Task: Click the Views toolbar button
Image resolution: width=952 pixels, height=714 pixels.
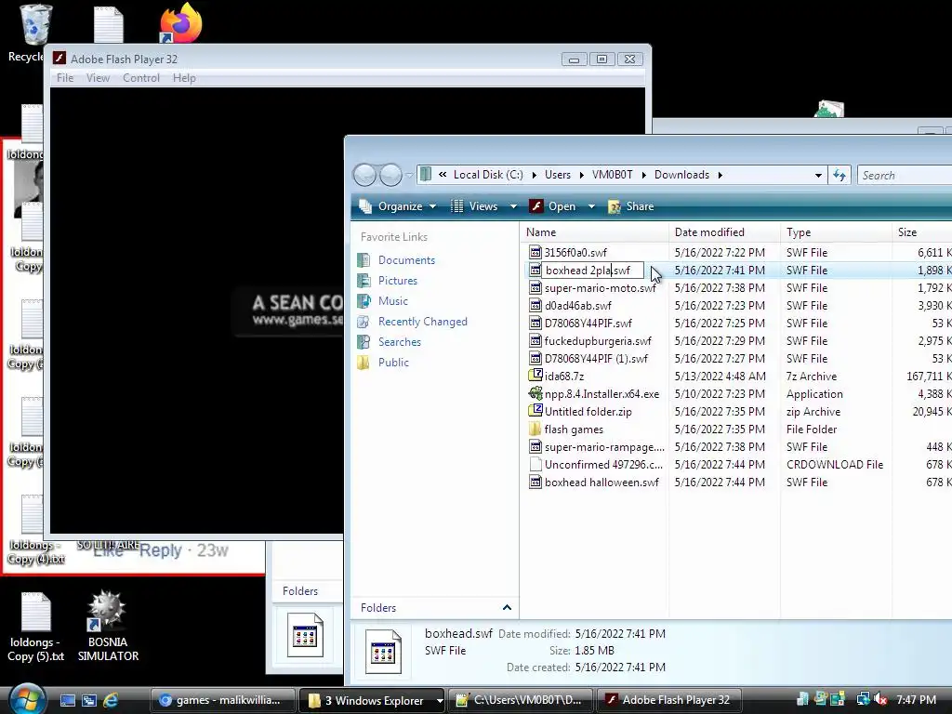Action: click(x=475, y=206)
